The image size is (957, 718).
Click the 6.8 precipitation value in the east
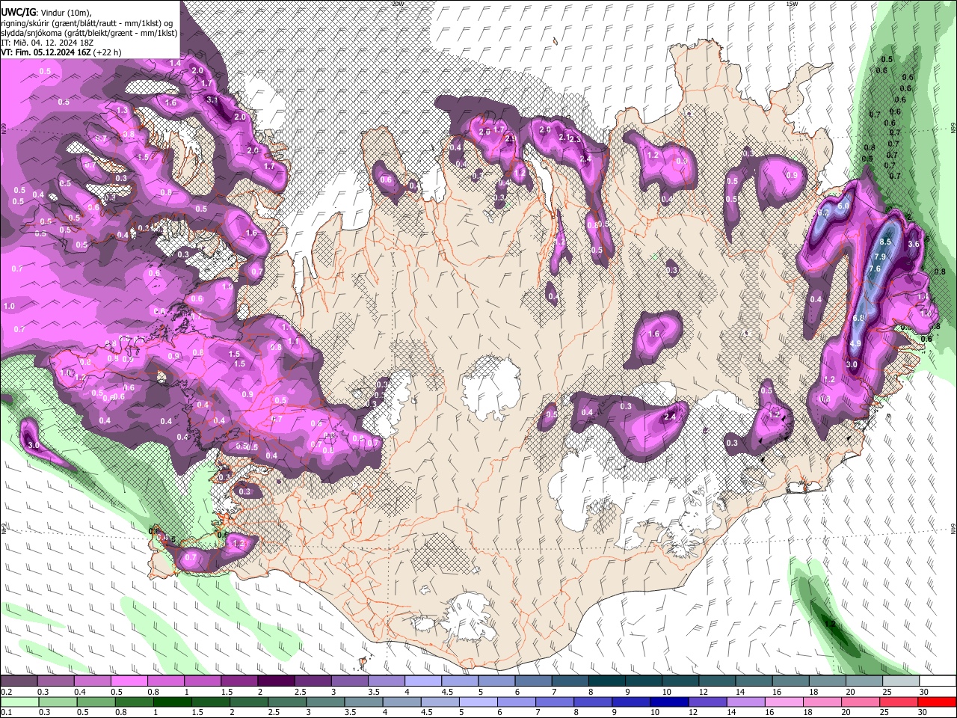click(x=858, y=318)
